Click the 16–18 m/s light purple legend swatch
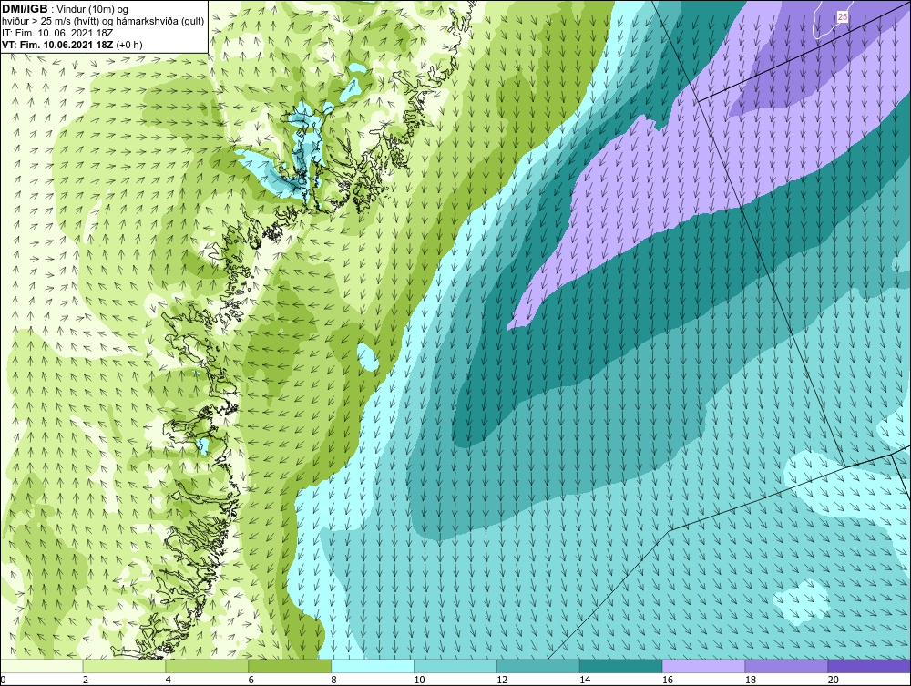 [x=703, y=666]
